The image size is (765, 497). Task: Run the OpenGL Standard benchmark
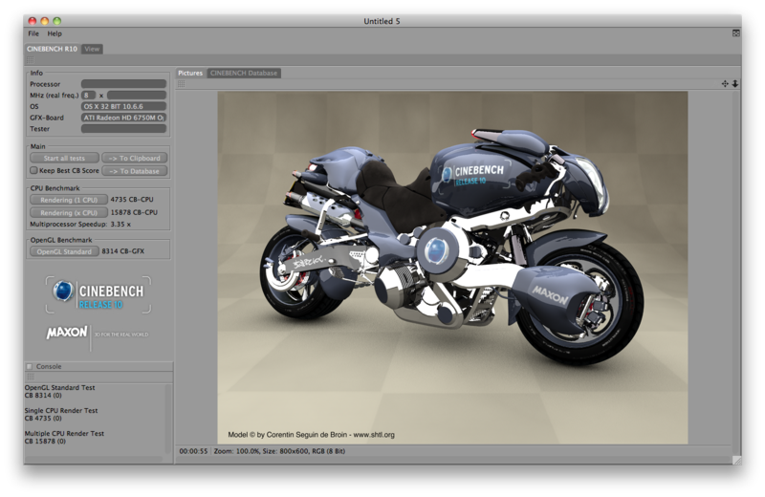coord(64,251)
